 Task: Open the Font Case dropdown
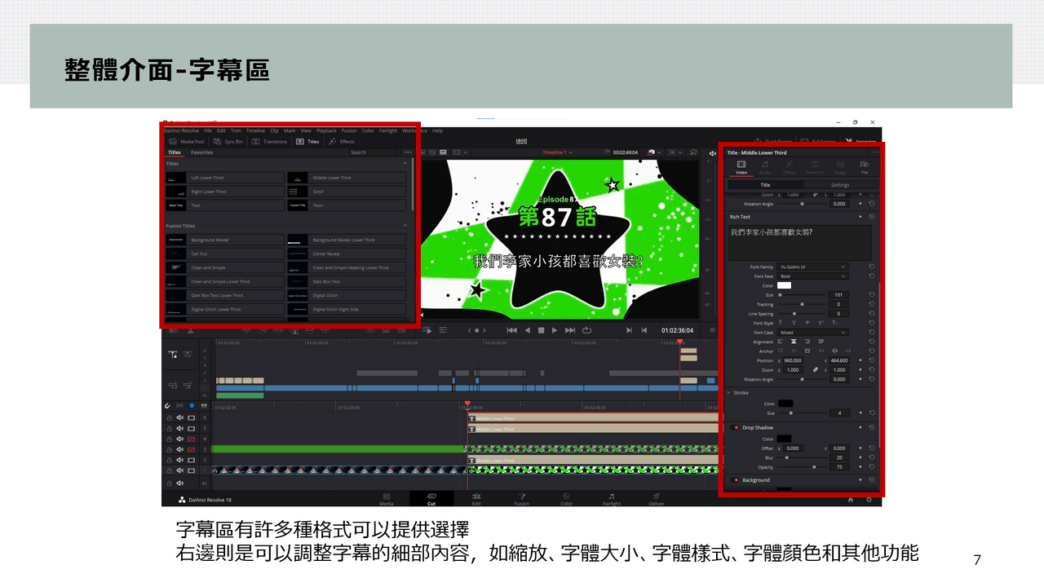point(812,333)
